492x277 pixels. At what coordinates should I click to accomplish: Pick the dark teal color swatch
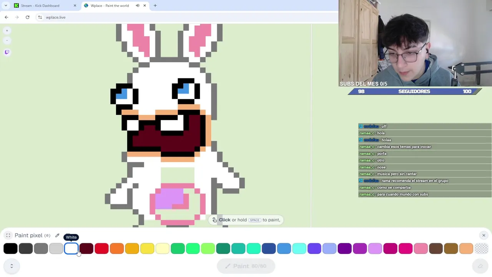click(223, 249)
